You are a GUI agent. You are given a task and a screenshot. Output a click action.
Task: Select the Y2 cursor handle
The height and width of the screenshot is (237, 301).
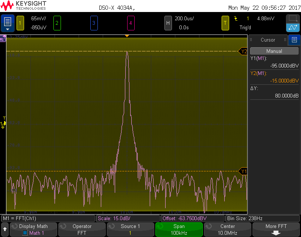coord(243,51)
